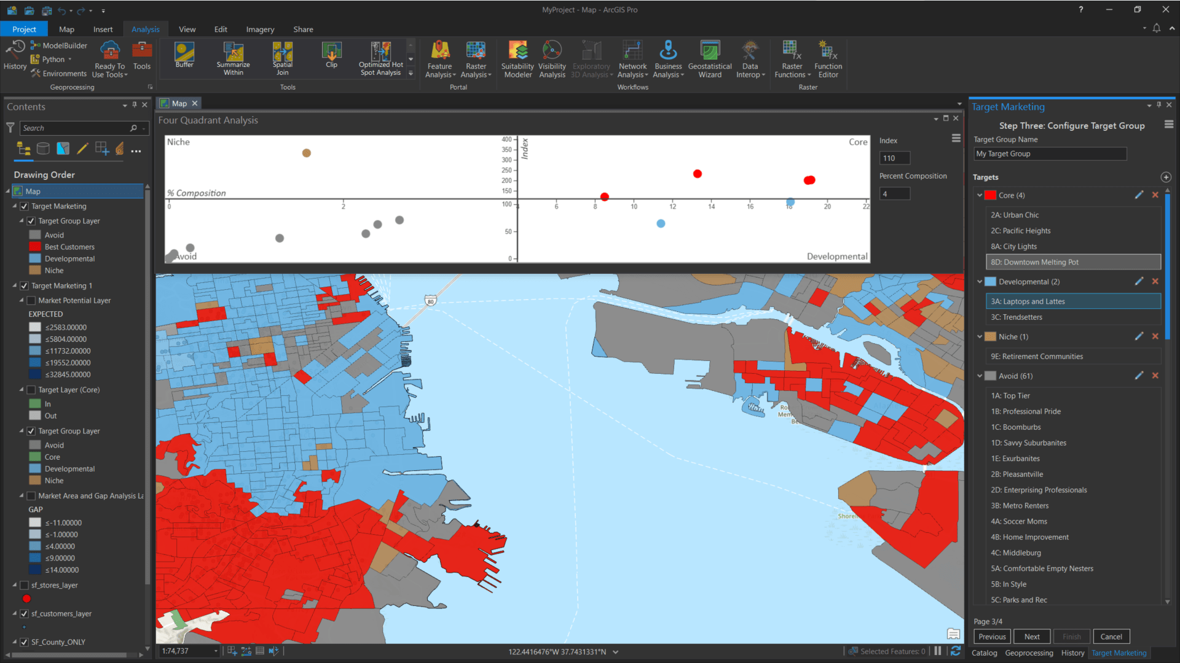Open Four Quadrant chart options menu
Screen dimensions: 1180x663
coord(956,139)
